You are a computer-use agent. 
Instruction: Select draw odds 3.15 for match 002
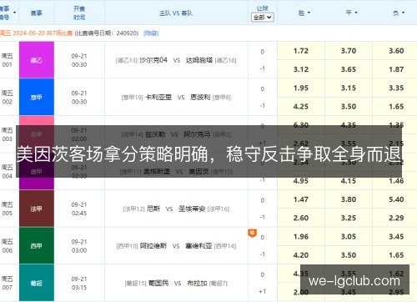[349, 88]
